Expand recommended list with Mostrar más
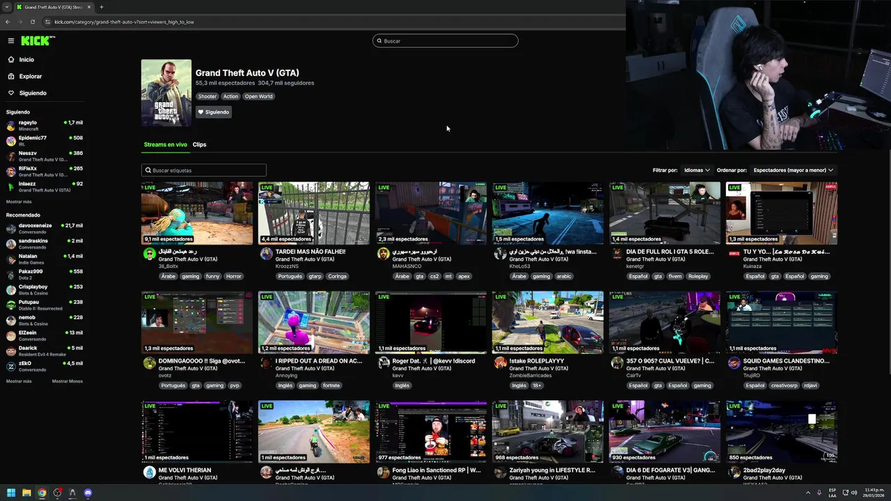891x501 pixels. pos(19,381)
